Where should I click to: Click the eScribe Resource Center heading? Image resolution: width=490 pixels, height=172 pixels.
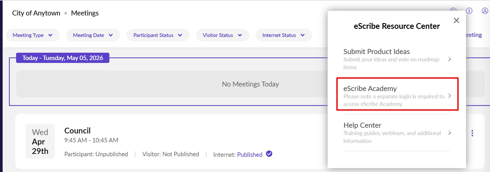[x=397, y=26]
